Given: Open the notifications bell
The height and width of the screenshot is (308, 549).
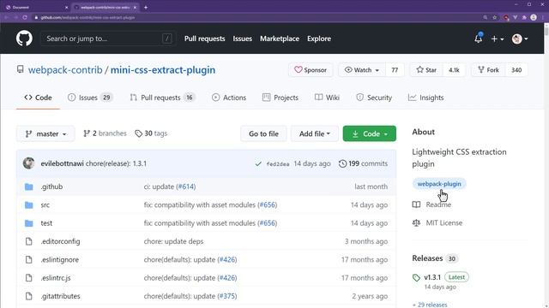Looking at the screenshot, I should tap(479, 38).
